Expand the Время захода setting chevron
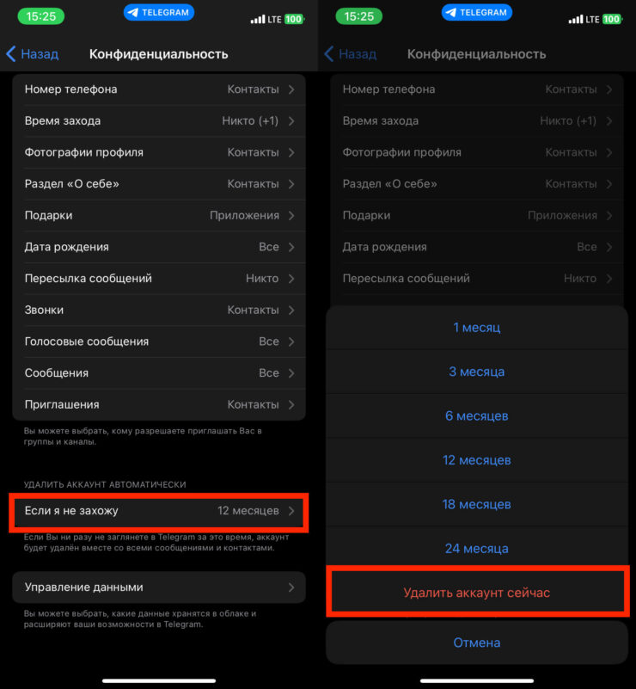This screenshot has height=689, width=636. tap(291, 121)
